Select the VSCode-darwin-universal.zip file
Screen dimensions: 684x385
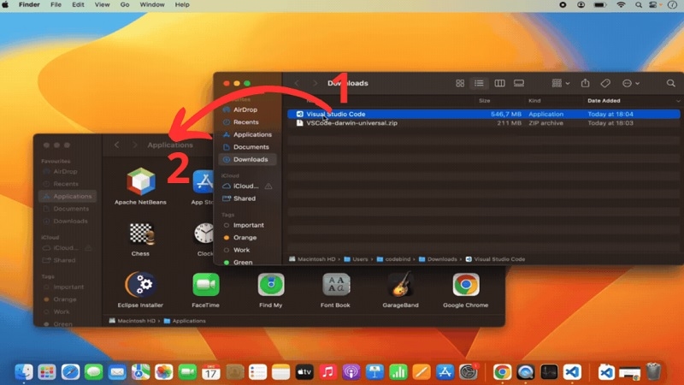[483, 123]
